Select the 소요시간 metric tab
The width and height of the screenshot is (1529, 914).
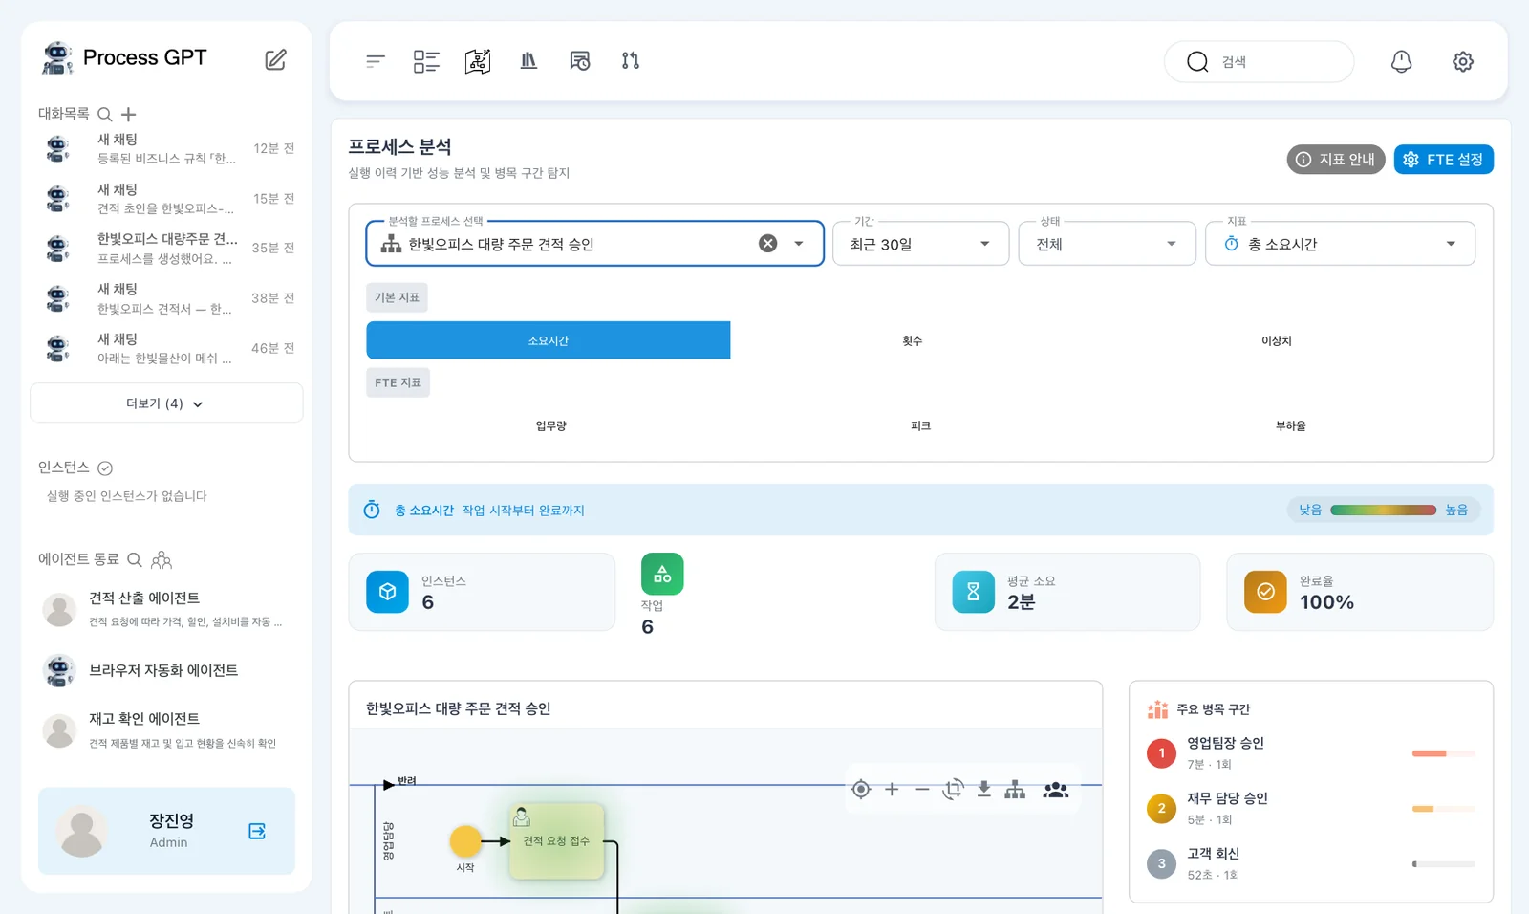coord(549,340)
